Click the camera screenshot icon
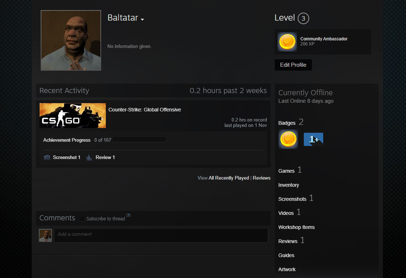The height and width of the screenshot is (278, 406). pos(47,158)
